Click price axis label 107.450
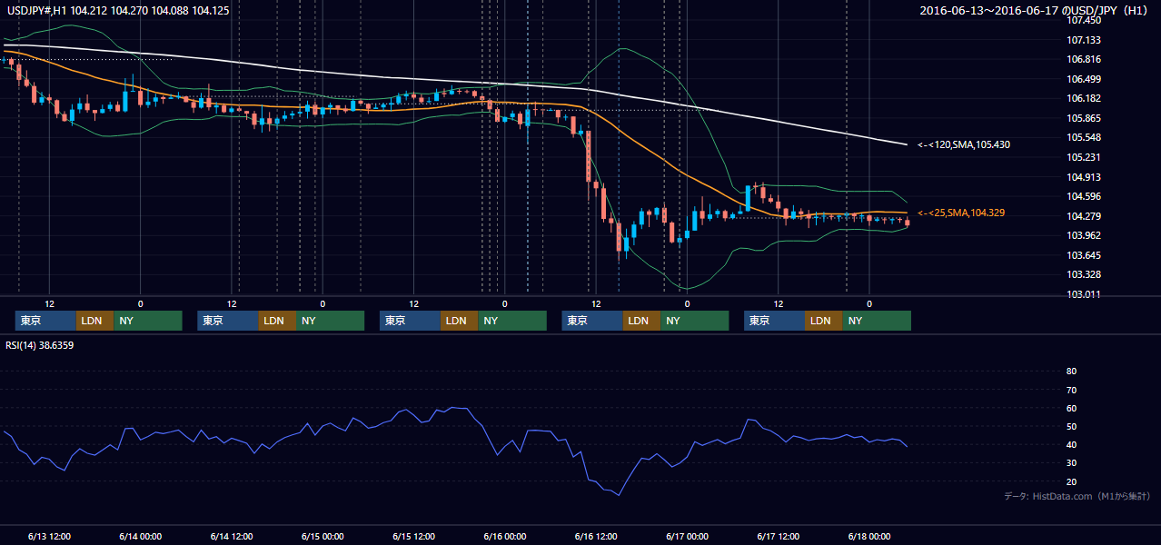Viewport: 1161px width, 545px height. 1084,20
